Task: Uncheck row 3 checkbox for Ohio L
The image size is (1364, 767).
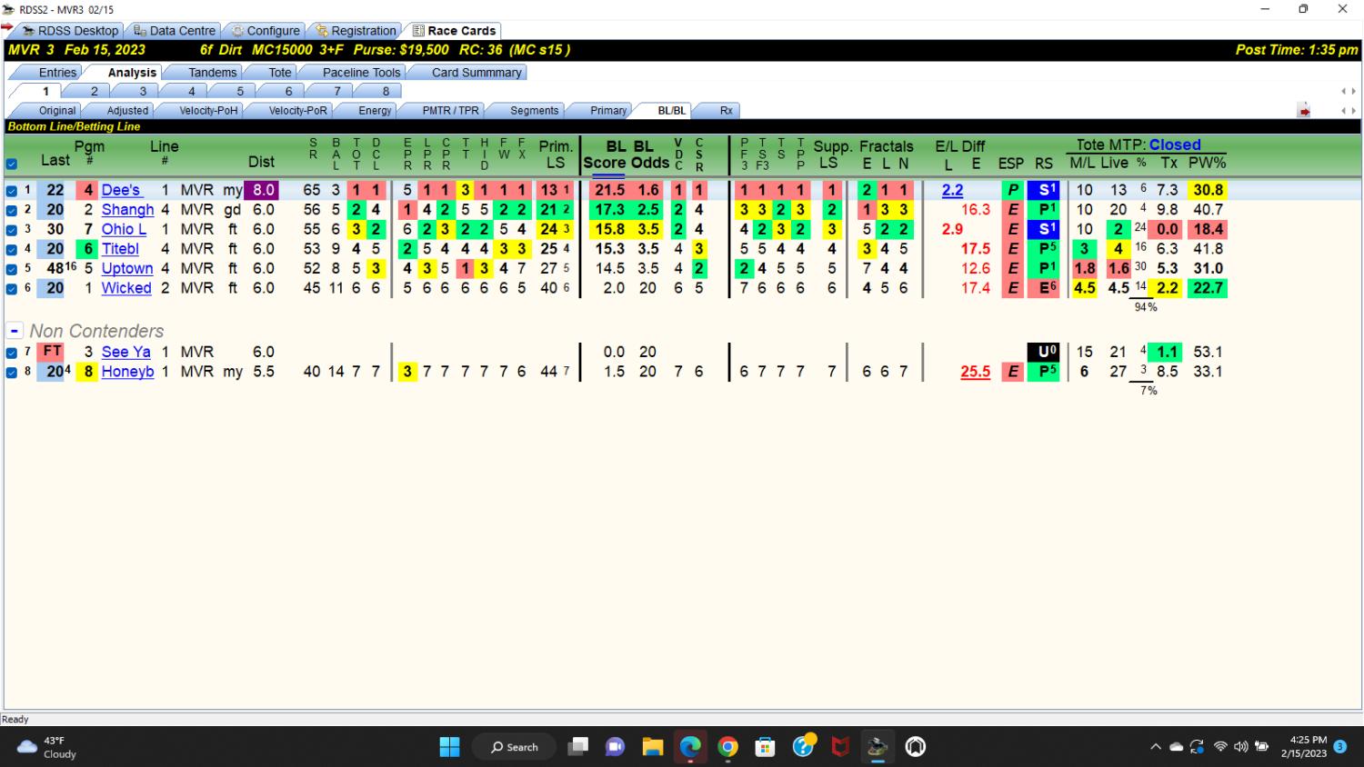Action: 12,230
